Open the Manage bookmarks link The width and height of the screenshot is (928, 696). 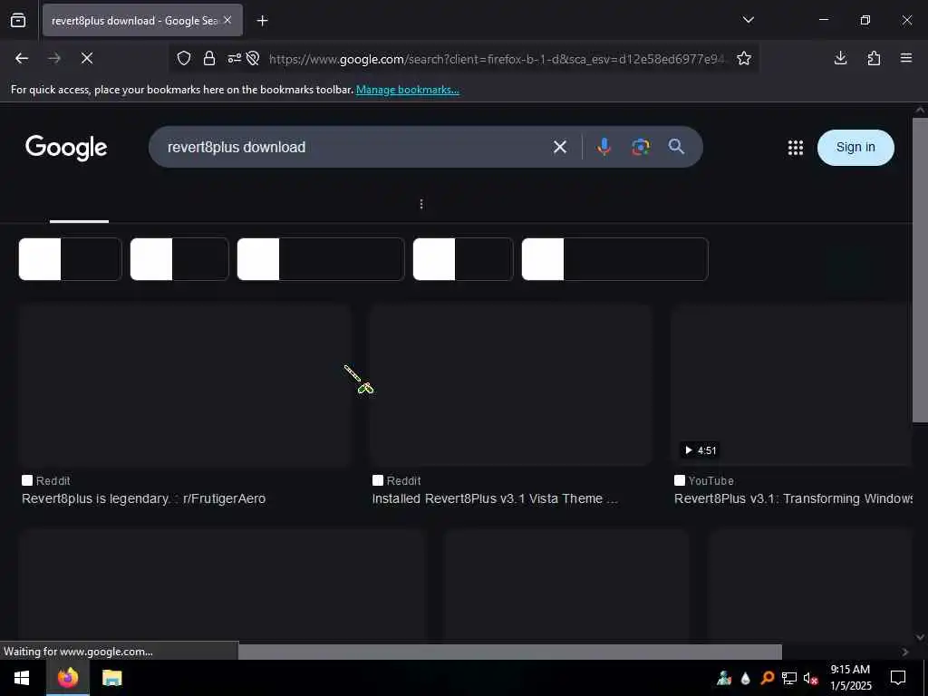click(x=407, y=90)
